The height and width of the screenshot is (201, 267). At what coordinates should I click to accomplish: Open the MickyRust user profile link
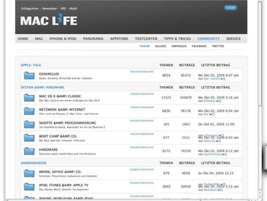point(210,190)
